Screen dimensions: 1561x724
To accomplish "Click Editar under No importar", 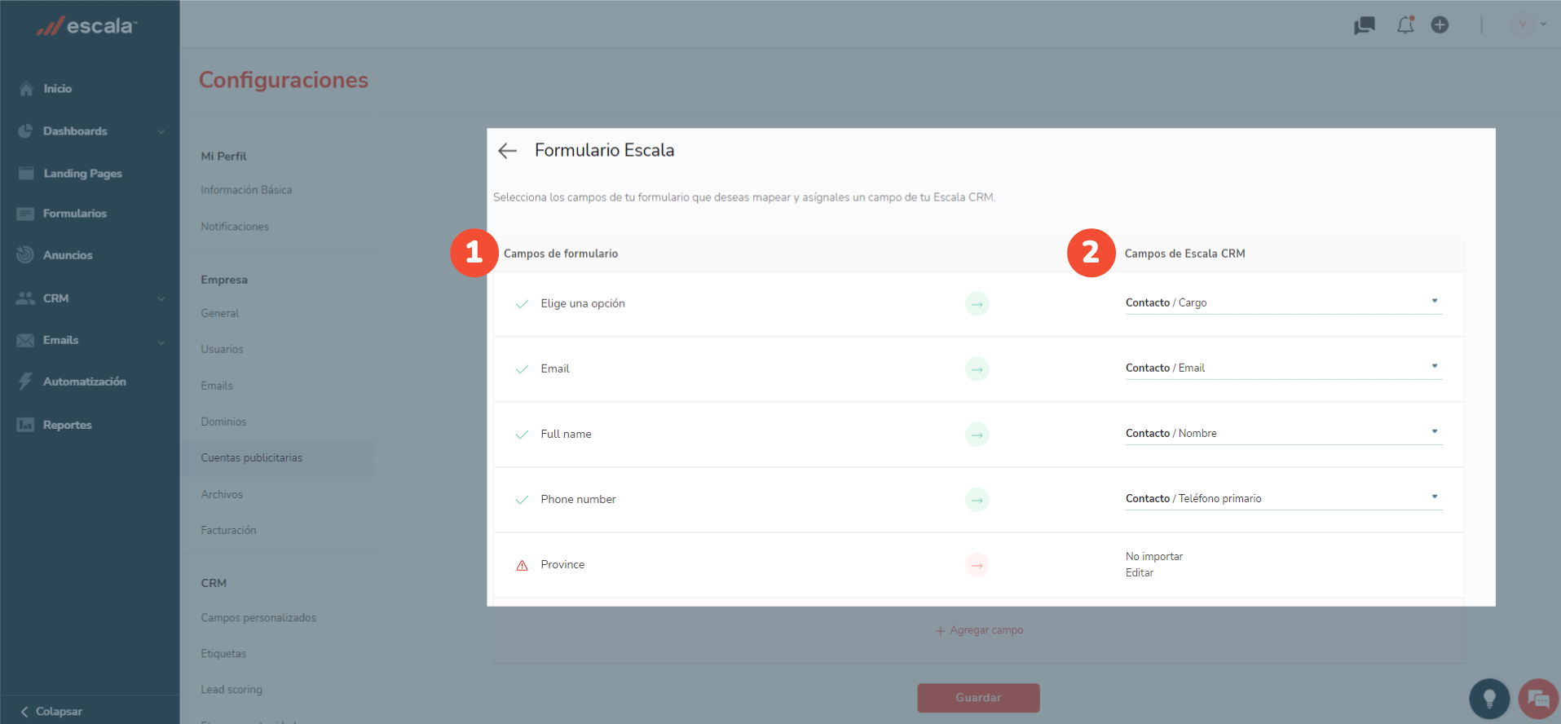I will pyautogui.click(x=1140, y=573).
